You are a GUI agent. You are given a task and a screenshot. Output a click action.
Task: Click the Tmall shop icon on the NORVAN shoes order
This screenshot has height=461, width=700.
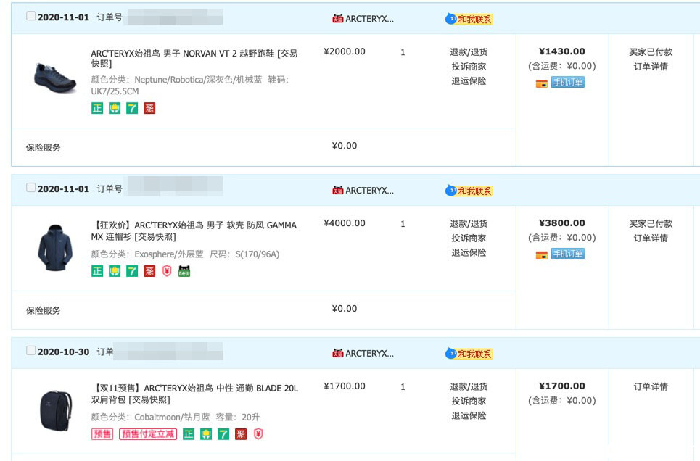tap(338, 19)
